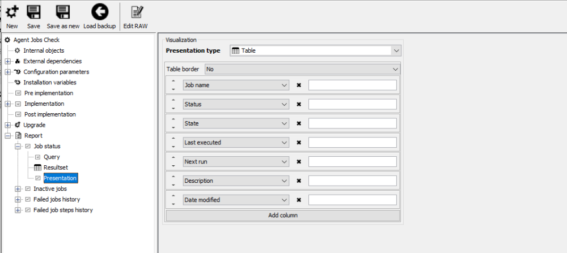Click the New gear icon in toolbar

point(12,12)
